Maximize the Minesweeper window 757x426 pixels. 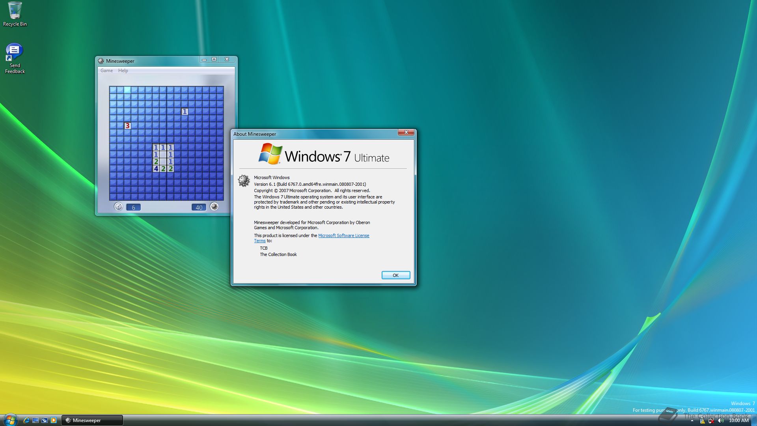coord(214,60)
